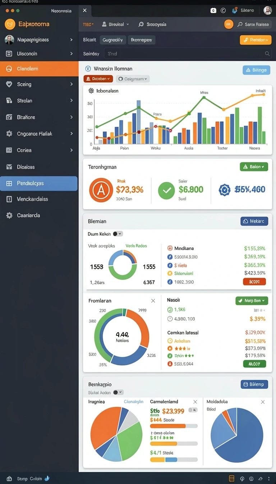The width and height of the screenshot is (276, 484).
Task: Open the red Dicaban dropdown
Action: (x=98, y=79)
